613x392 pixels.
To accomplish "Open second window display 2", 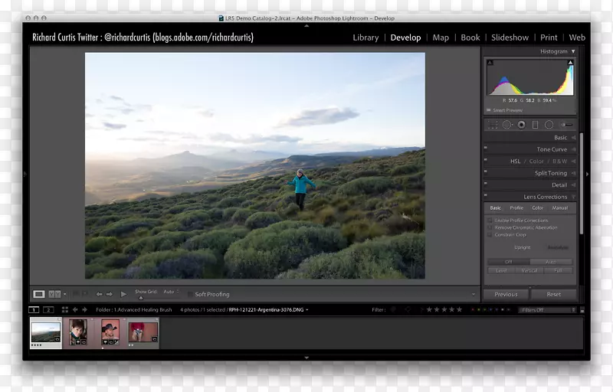I will pos(48,309).
